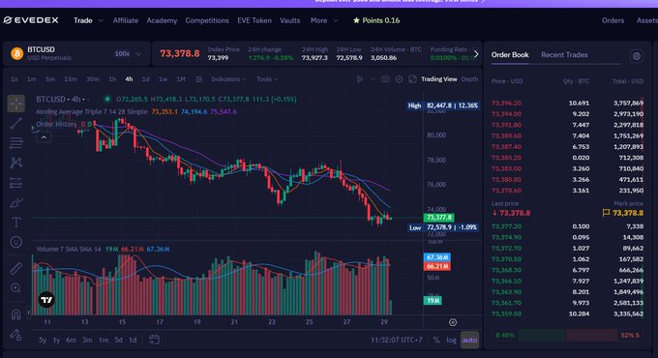Set chart range to 6m
The height and width of the screenshot is (358, 658).
[x=72, y=340]
